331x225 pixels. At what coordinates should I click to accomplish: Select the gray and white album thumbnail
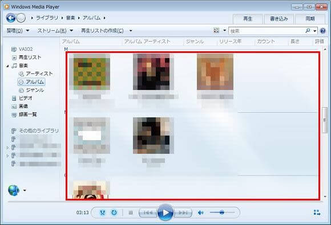(92, 136)
